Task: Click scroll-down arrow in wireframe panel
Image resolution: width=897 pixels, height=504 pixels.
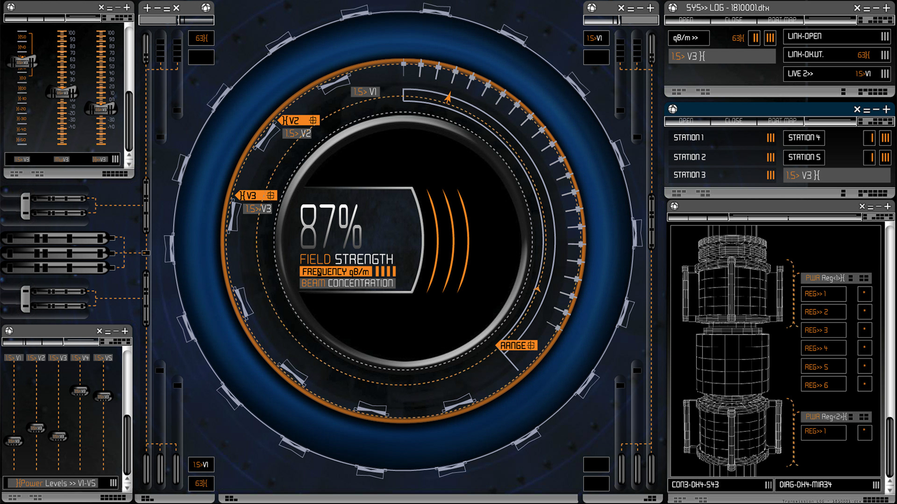Action: pos(890,490)
